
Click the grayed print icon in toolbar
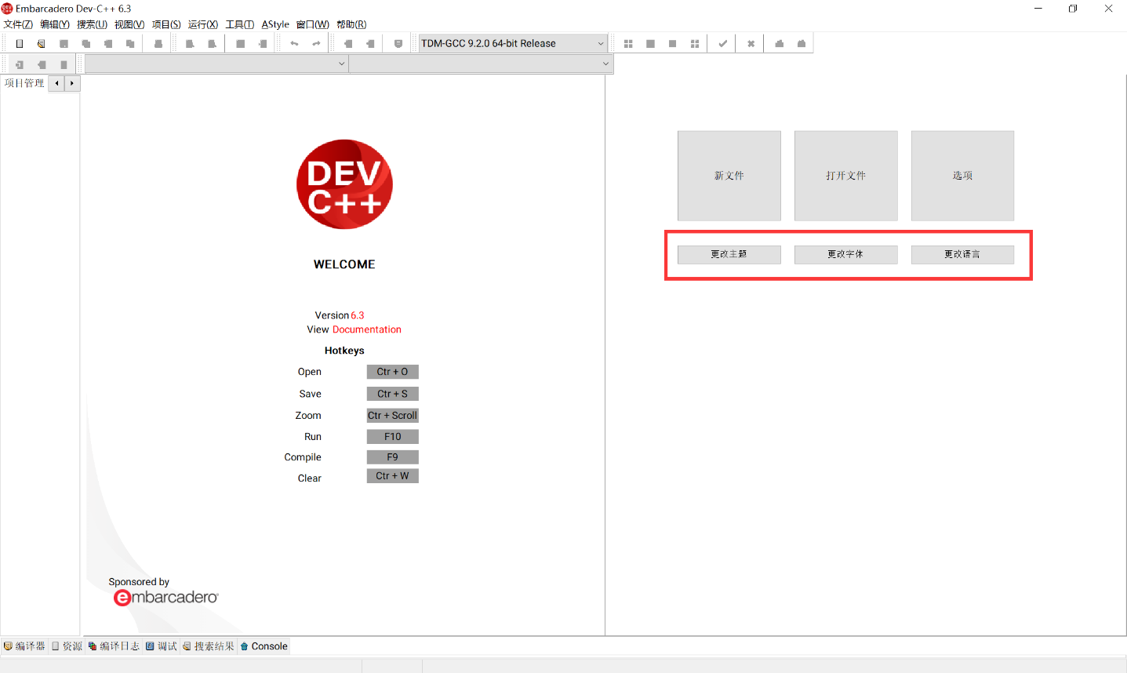click(158, 44)
